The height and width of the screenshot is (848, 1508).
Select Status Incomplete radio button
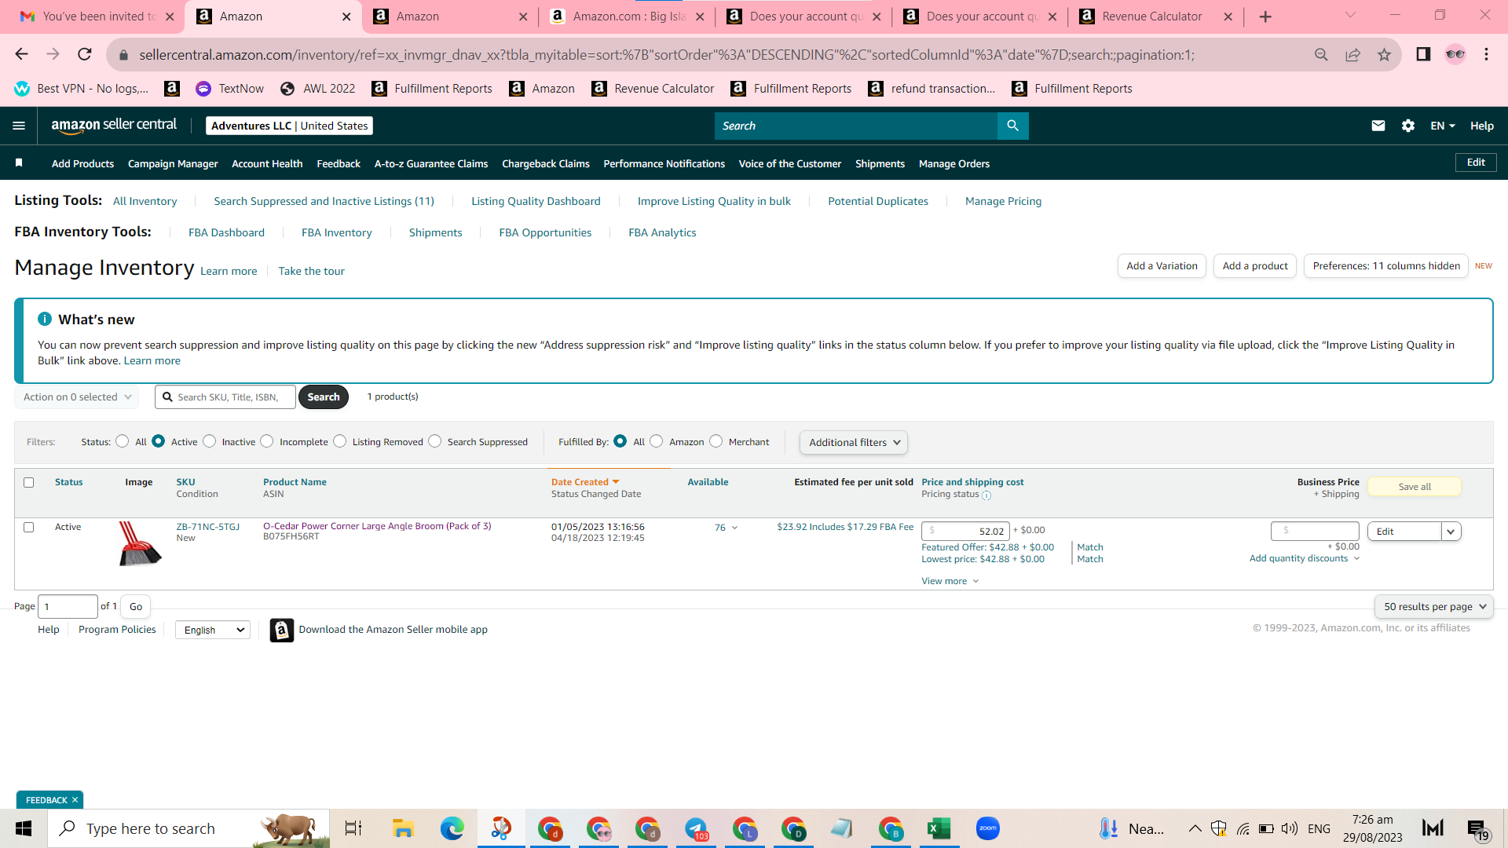[x=267, y=441]
